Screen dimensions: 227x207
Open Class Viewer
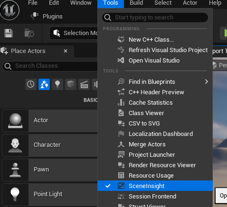tap(155, 113)
